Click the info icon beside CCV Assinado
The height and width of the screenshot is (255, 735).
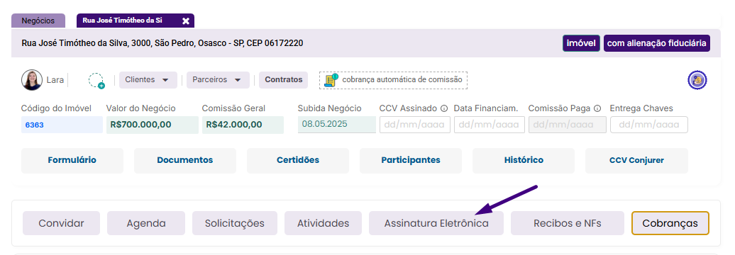444,108
